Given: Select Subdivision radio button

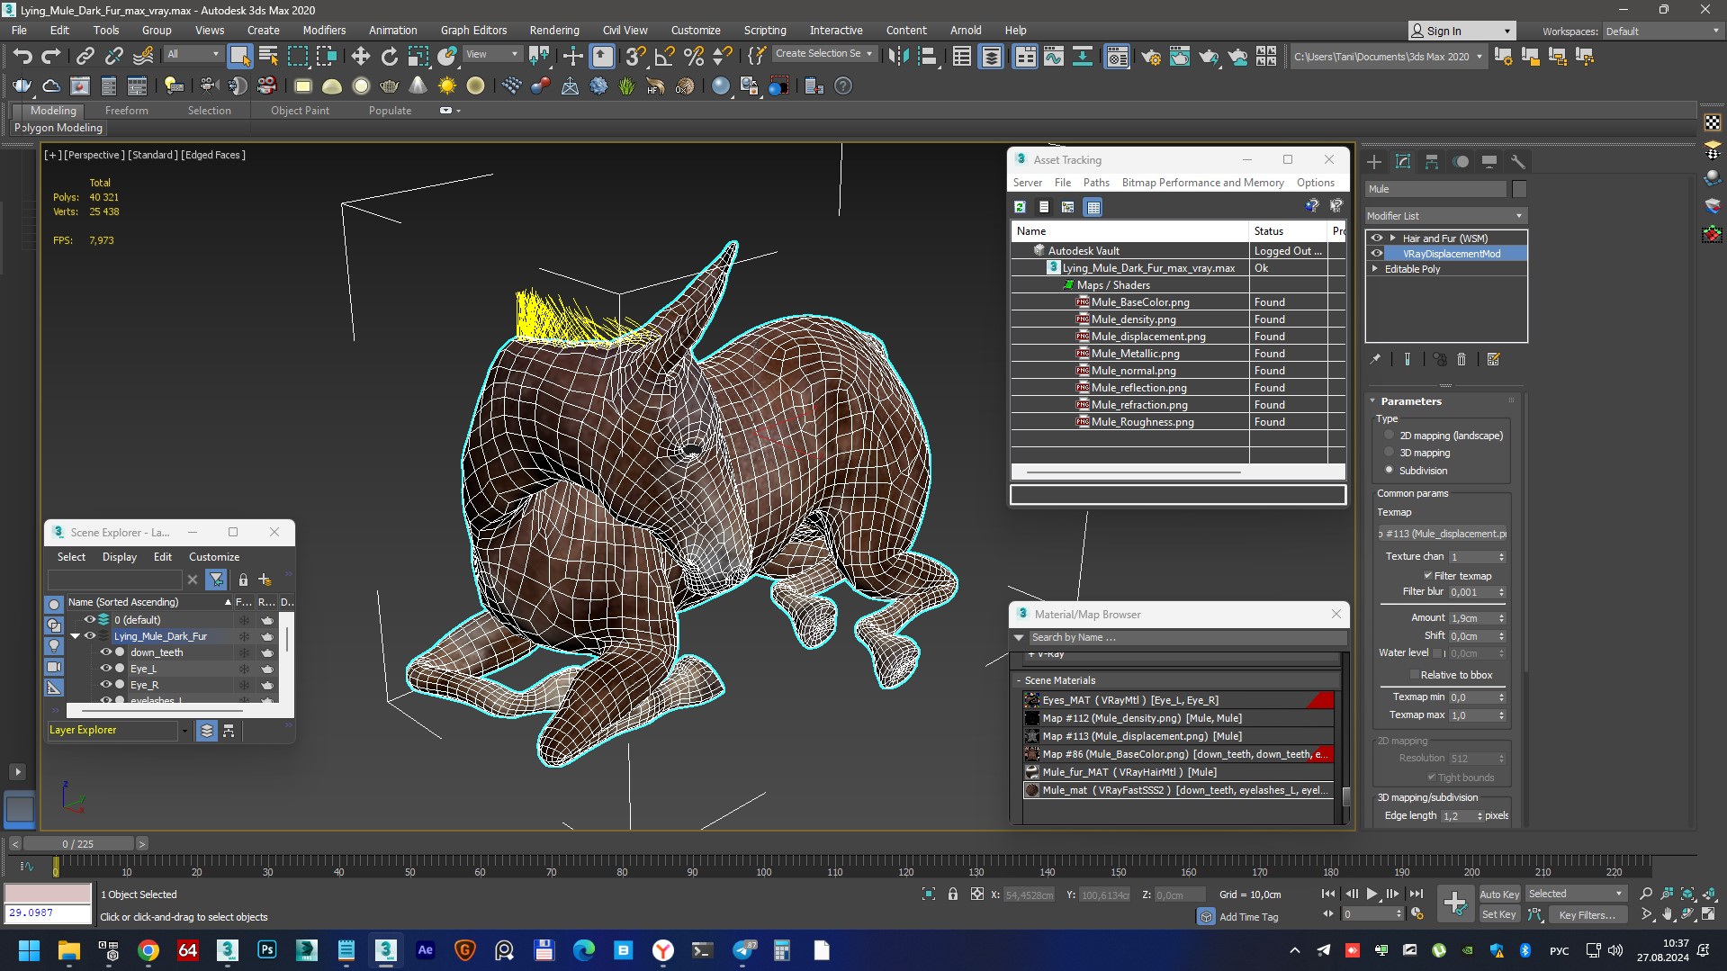Looking at the screenshot, I should pyautogui.click(x=1389, y=470).
